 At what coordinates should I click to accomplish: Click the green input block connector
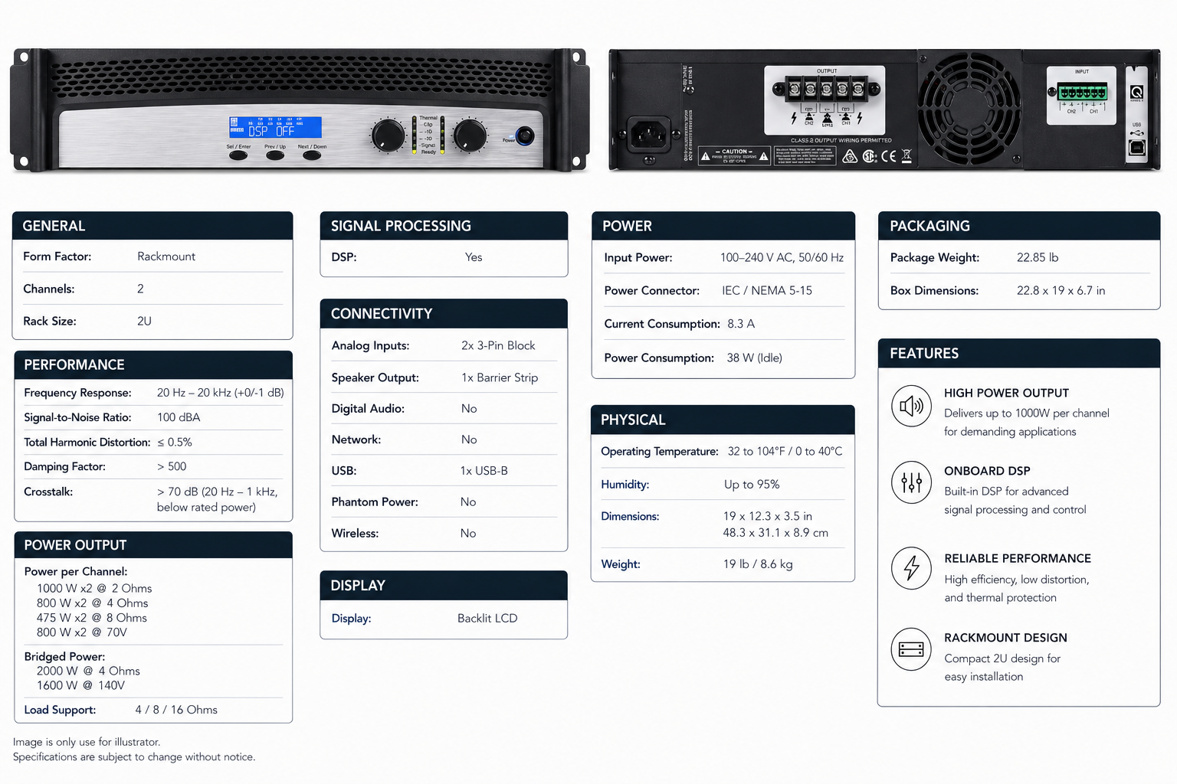pos(1082,93)
